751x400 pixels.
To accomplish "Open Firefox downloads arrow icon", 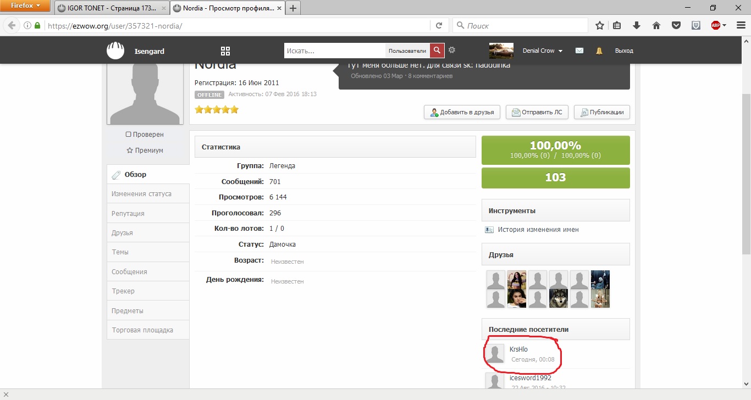I will (x=637, y=25).
